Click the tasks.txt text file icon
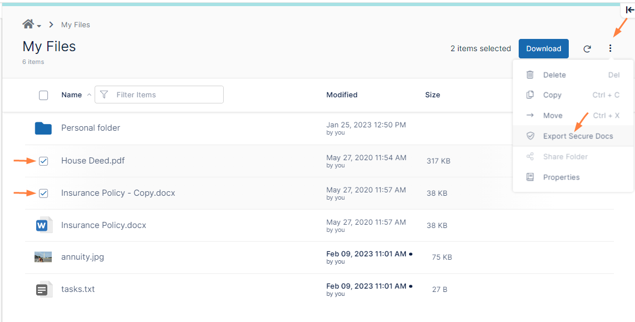The width and height of the screenshot is (635, 322). [43, 289]
